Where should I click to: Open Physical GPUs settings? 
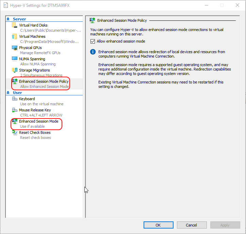[30, 48]
